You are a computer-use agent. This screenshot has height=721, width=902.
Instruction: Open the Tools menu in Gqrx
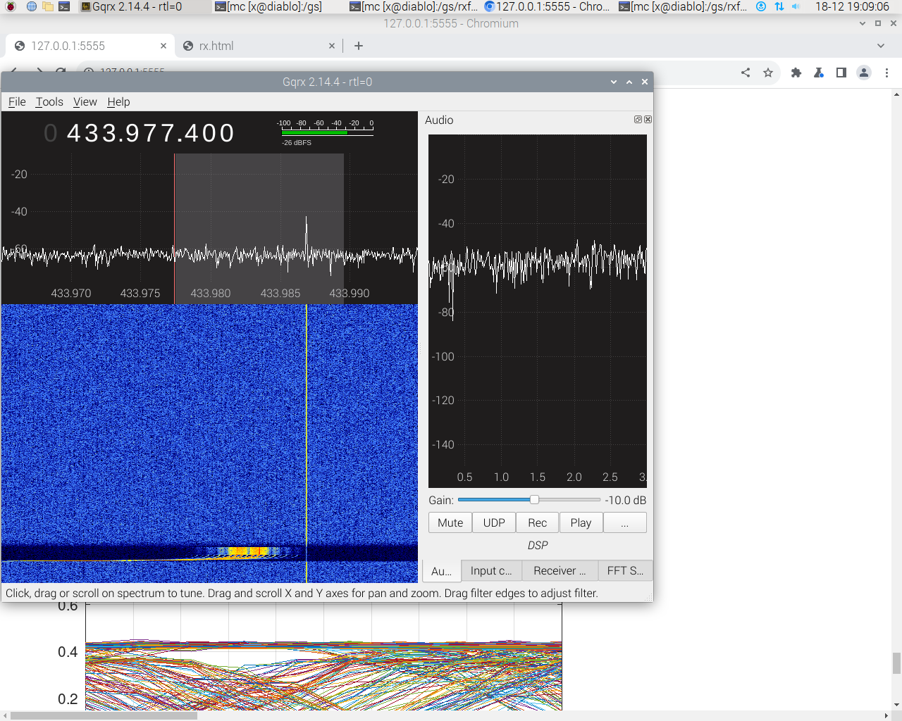click(49, 101)
